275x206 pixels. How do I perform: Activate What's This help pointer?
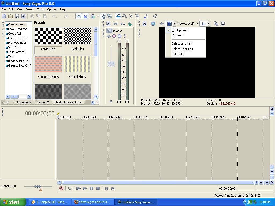tap(155, 16)
